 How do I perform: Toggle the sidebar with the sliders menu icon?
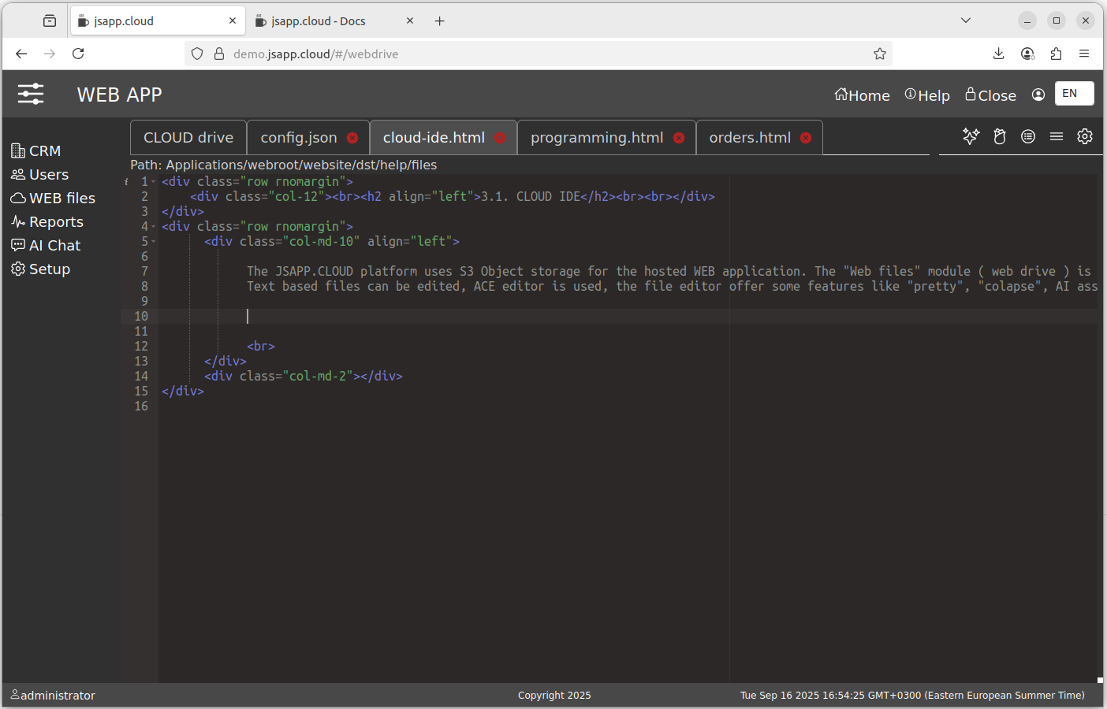tap(31, 95)
